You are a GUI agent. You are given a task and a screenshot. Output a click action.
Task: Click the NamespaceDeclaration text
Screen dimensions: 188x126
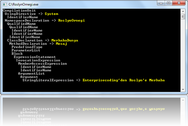click(x=27, y=21)
